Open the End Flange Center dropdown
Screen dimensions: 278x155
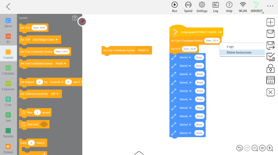[46, 40]
